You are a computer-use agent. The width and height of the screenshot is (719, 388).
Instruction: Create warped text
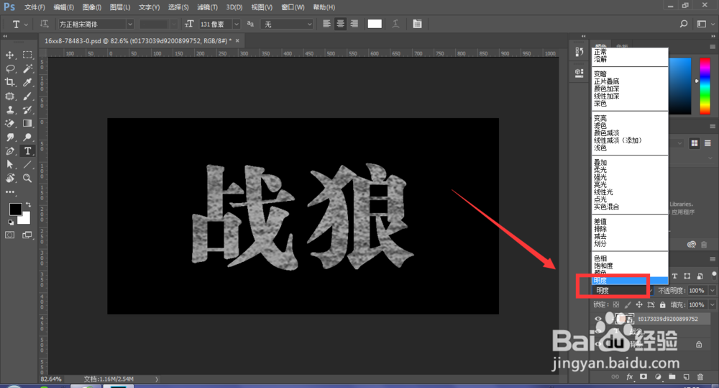pyautogui.click(x=395, y=24)
